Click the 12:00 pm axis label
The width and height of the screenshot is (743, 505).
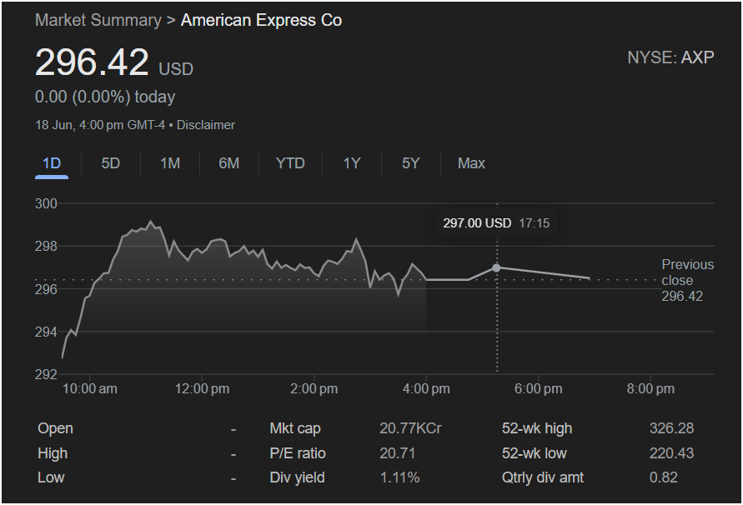[x=202, y=389]
